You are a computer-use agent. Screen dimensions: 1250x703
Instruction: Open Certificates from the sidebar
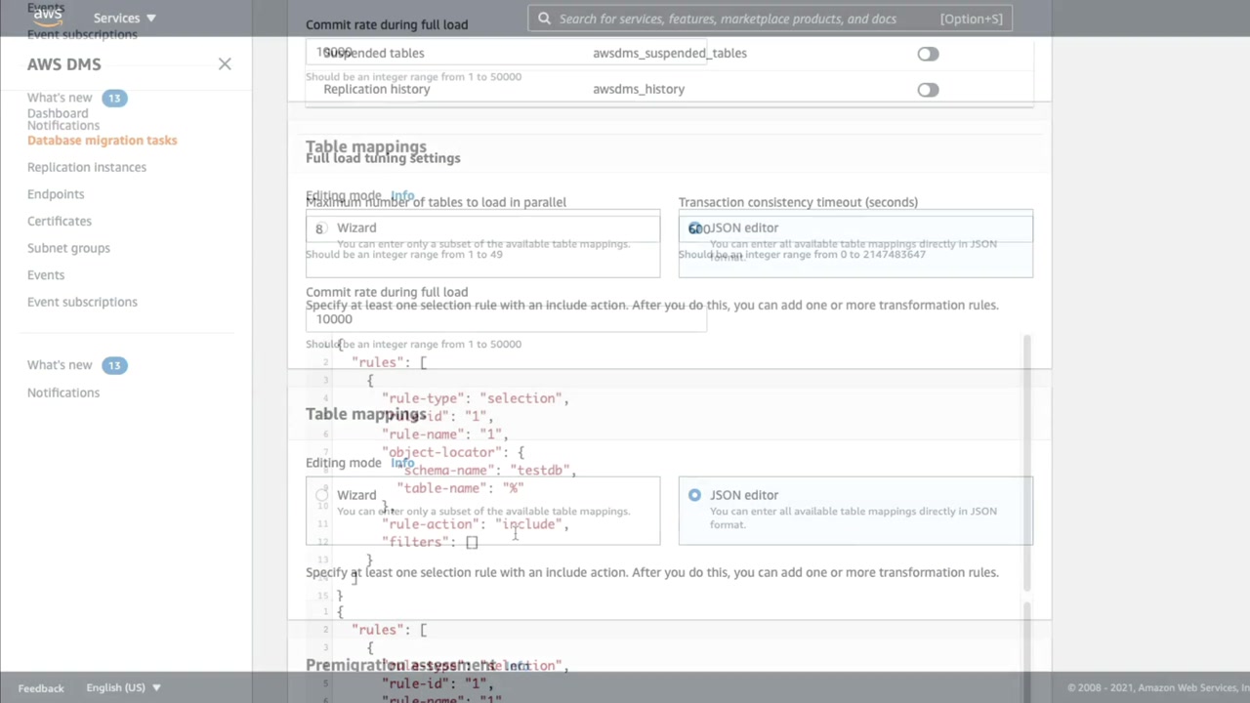point(60,222)
